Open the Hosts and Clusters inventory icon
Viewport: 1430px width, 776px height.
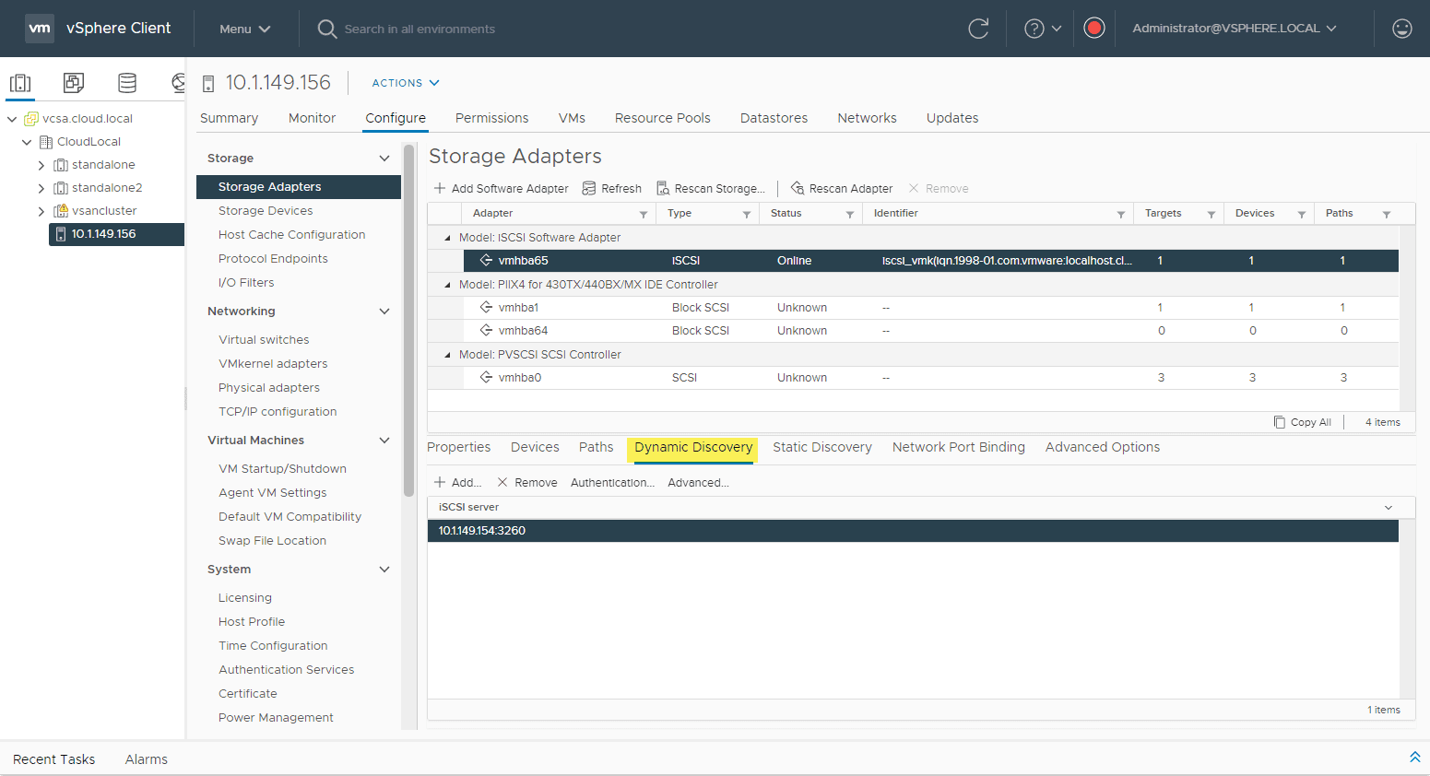click(20, 83)
